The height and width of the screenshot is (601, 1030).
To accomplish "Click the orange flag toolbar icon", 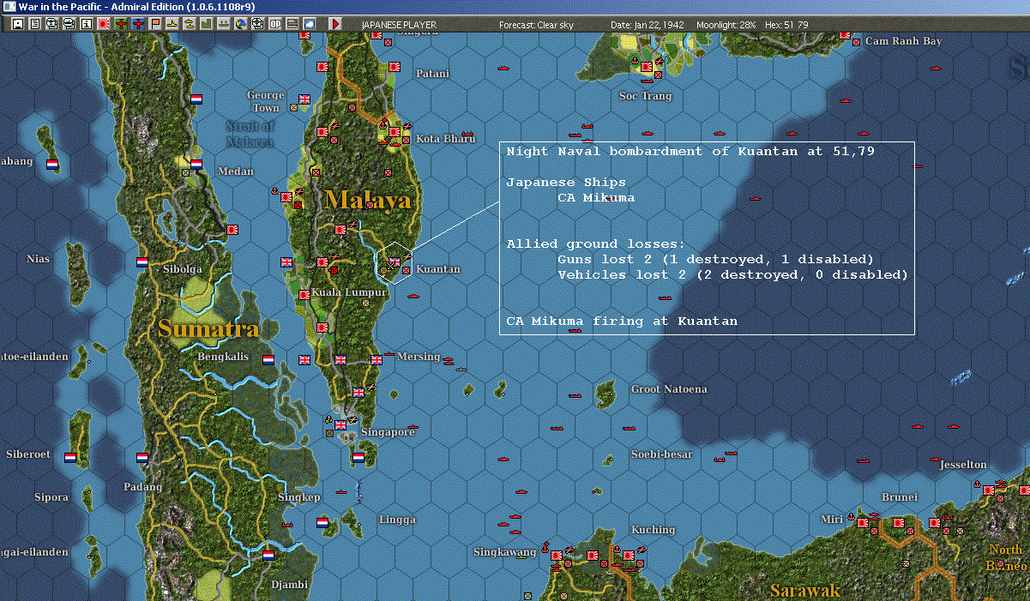I will [155, 24].
